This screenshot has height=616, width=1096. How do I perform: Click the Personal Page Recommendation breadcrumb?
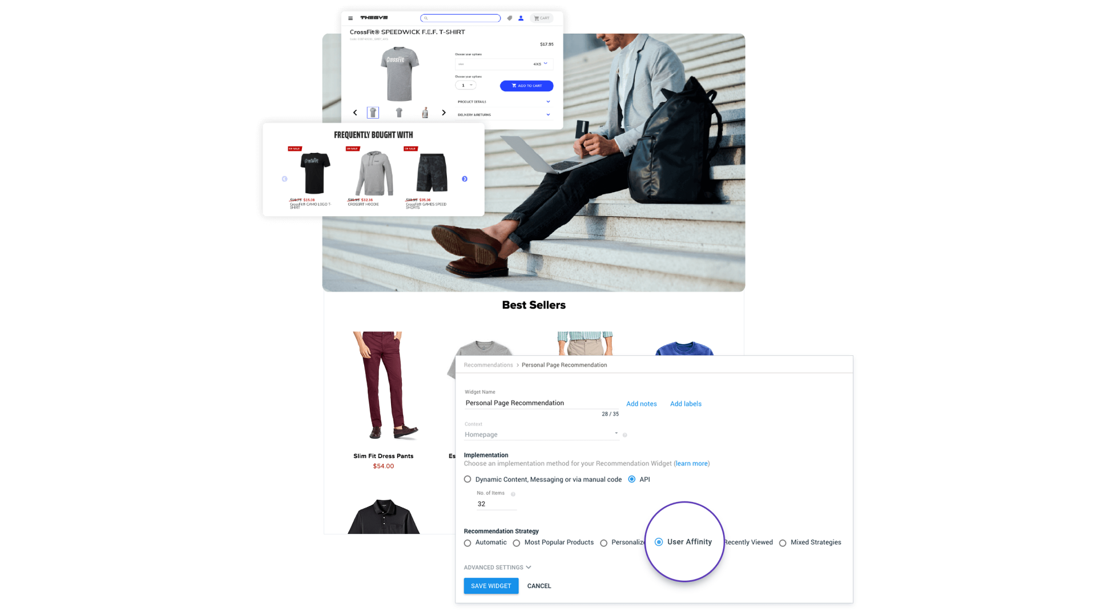(x=565, y=365)
